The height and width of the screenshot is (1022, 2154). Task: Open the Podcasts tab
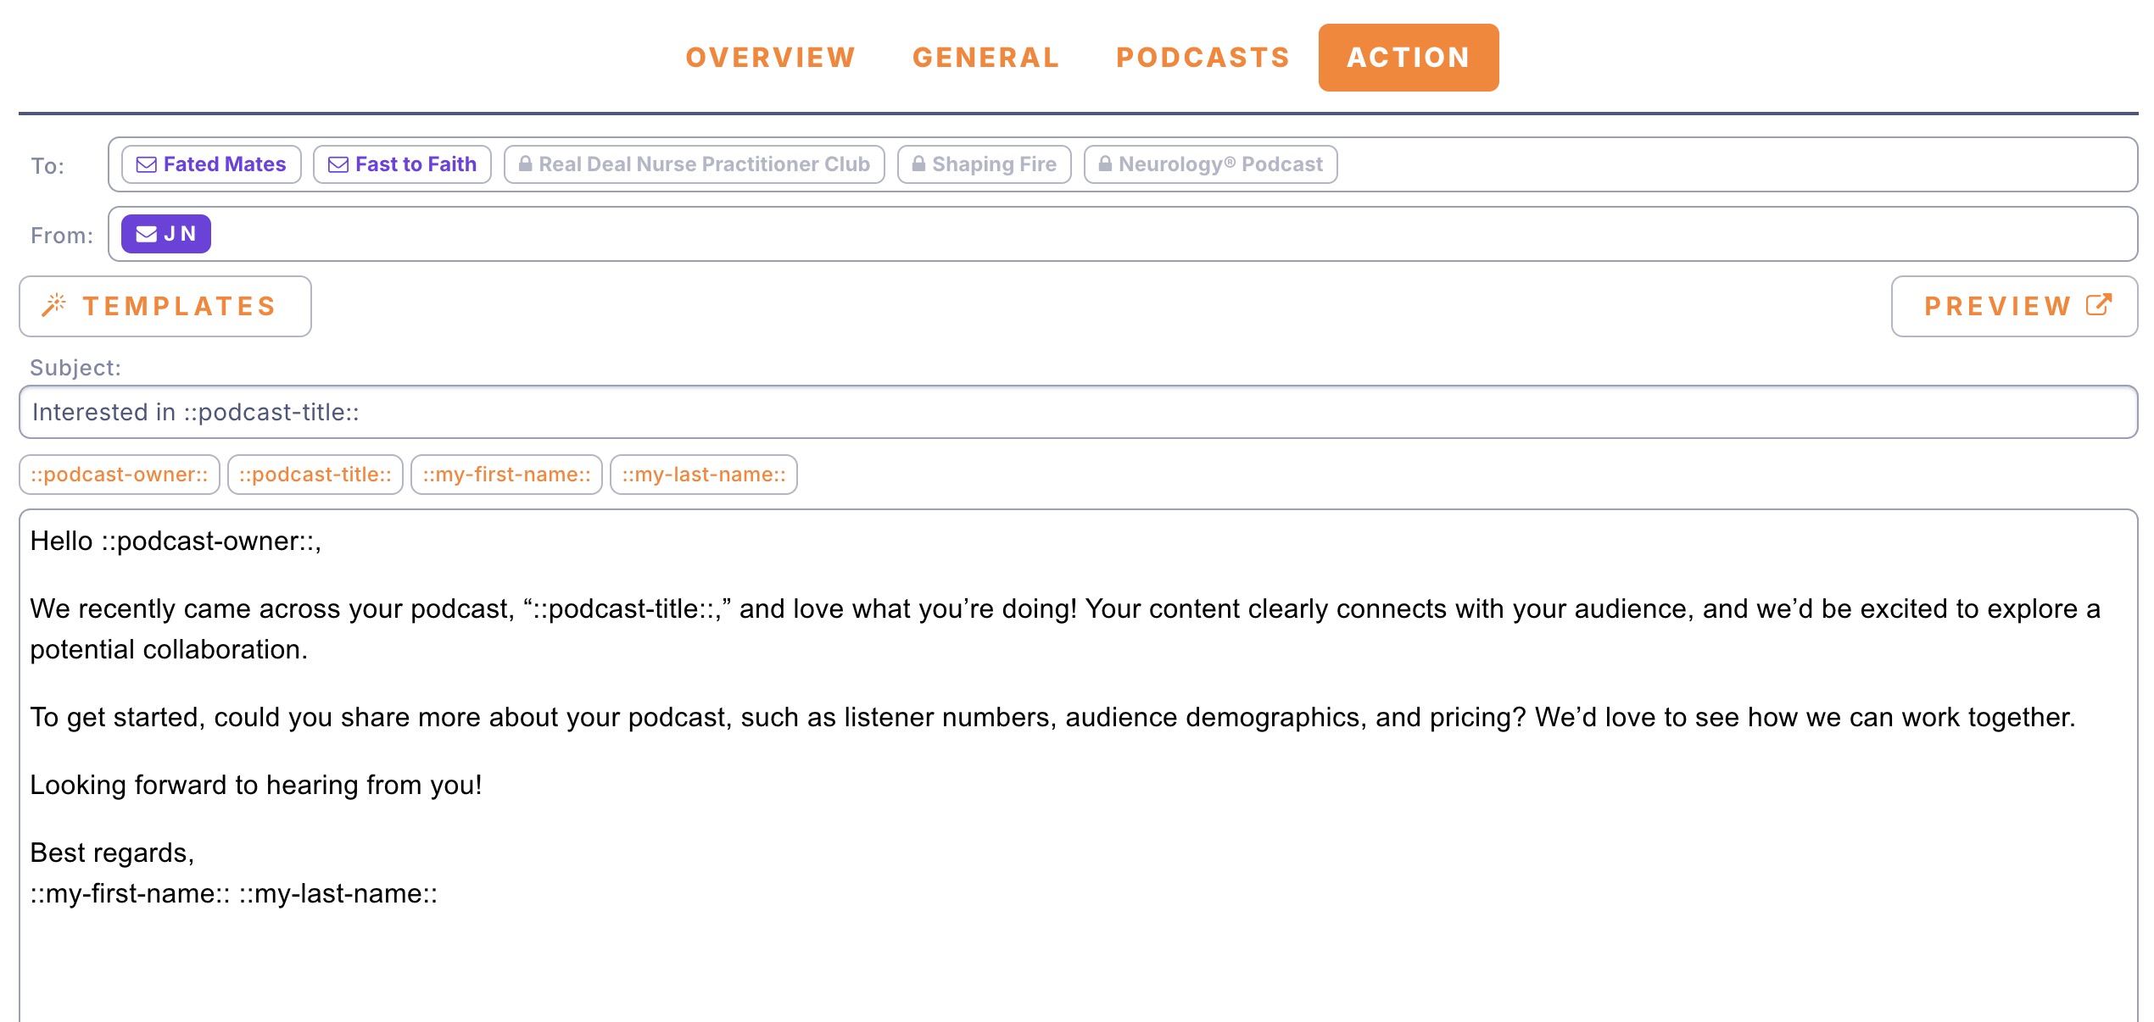[x=1203, y=57]
